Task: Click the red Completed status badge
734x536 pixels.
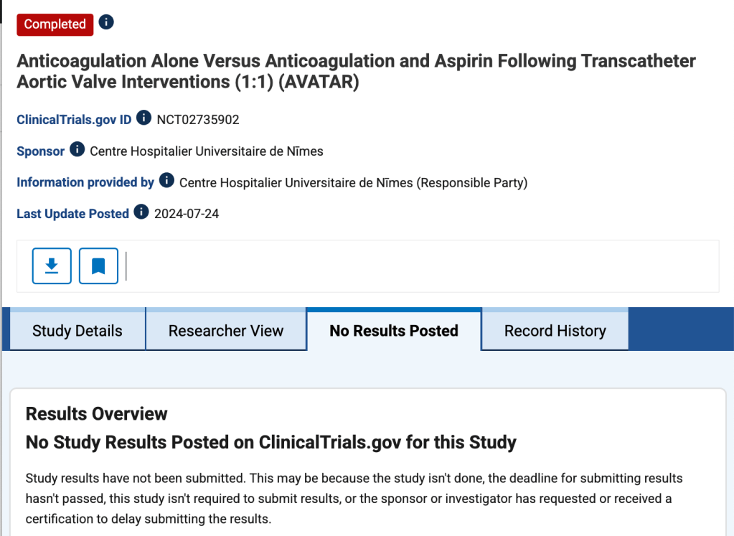Action: 55,24
